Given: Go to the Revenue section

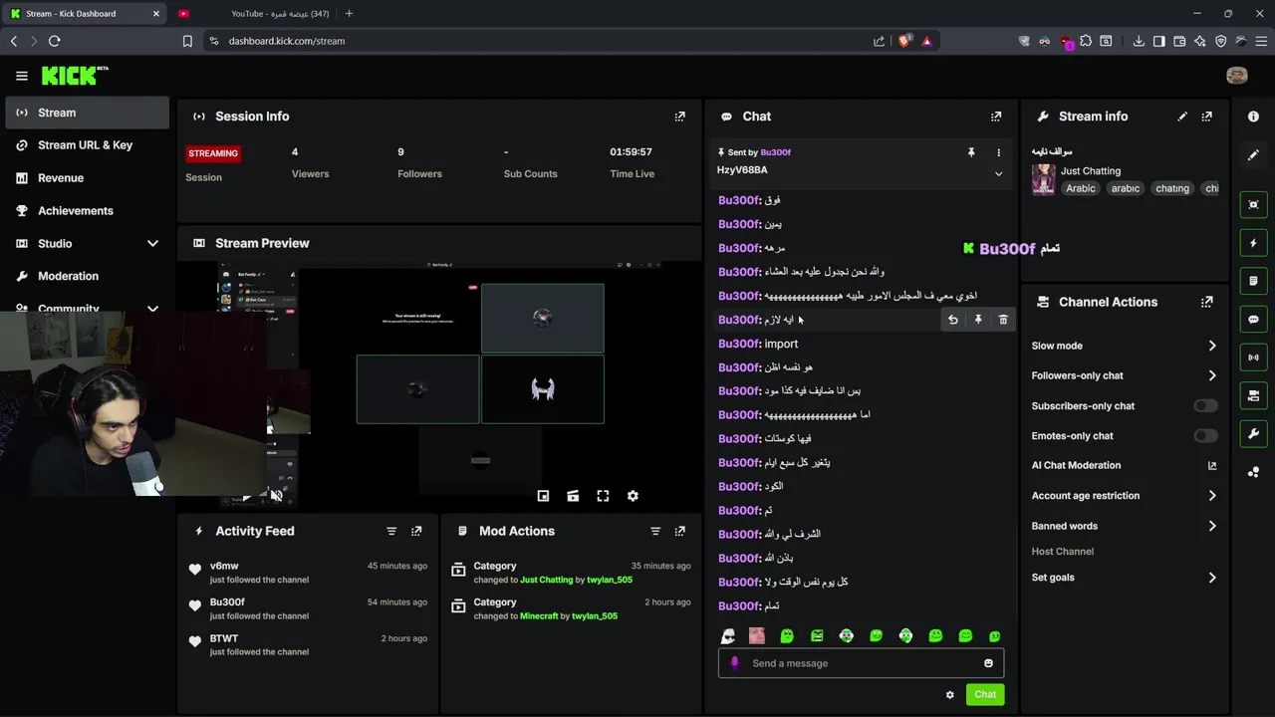Looking at the screenshot, I should (x=87, y=178).
